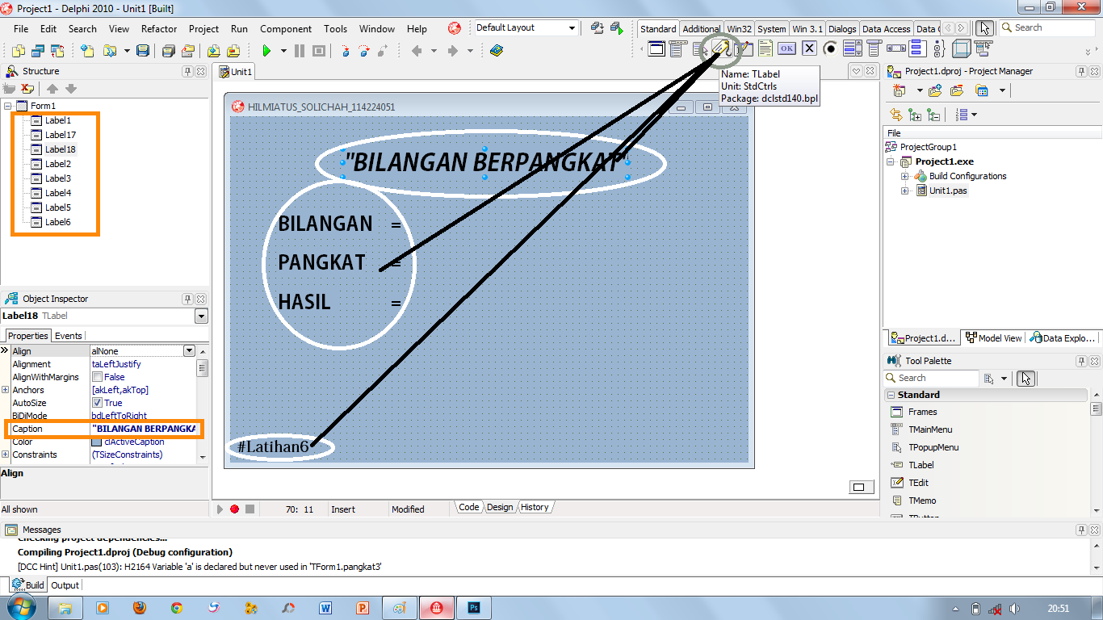Open the Component menu
The width and height of the screenshot is (1103, 620).
286,28
